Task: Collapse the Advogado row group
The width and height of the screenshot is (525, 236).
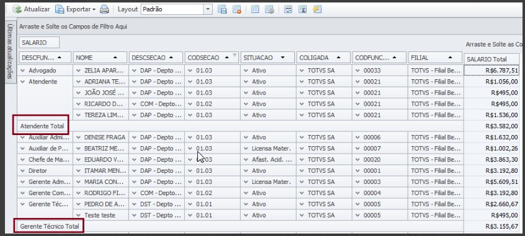Action: (23, 71)
